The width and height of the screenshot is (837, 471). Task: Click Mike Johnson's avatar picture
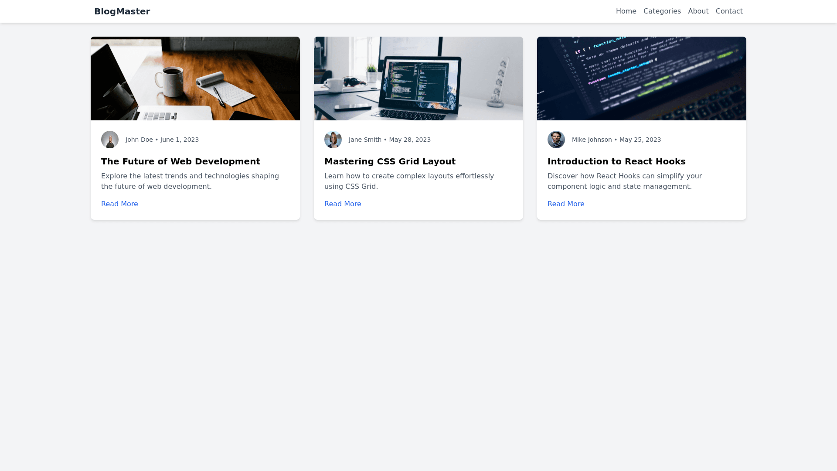pyautogui.click(x=556, y=140)
